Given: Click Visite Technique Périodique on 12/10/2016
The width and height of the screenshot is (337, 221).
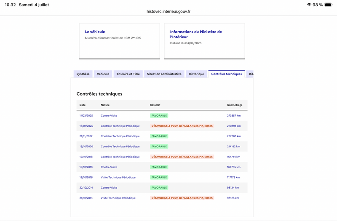Looking at the screenshot, I should point(118,177).
